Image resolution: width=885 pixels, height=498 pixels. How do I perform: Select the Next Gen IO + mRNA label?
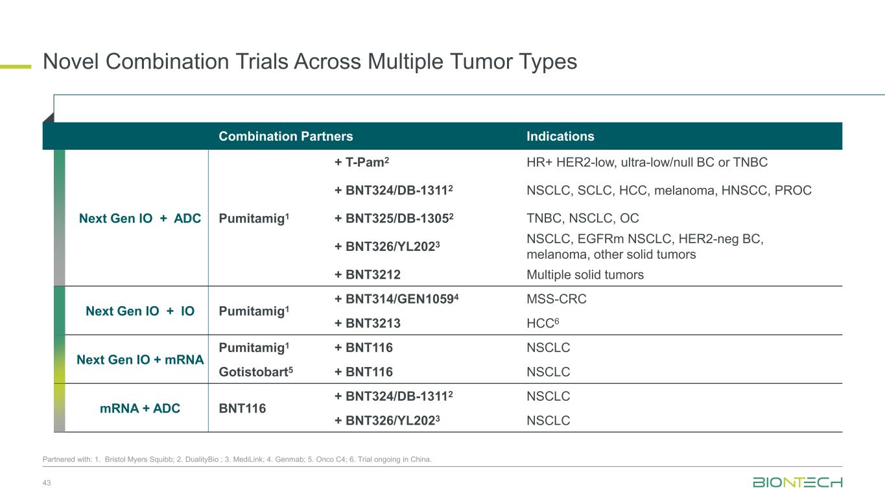point(140,359)
